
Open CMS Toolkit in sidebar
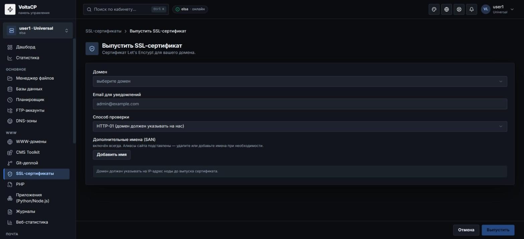(x=36, y=152)
